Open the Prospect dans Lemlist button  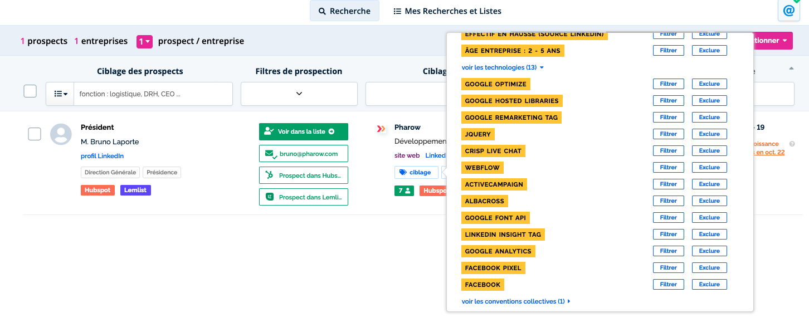click(x=304, y=197)
